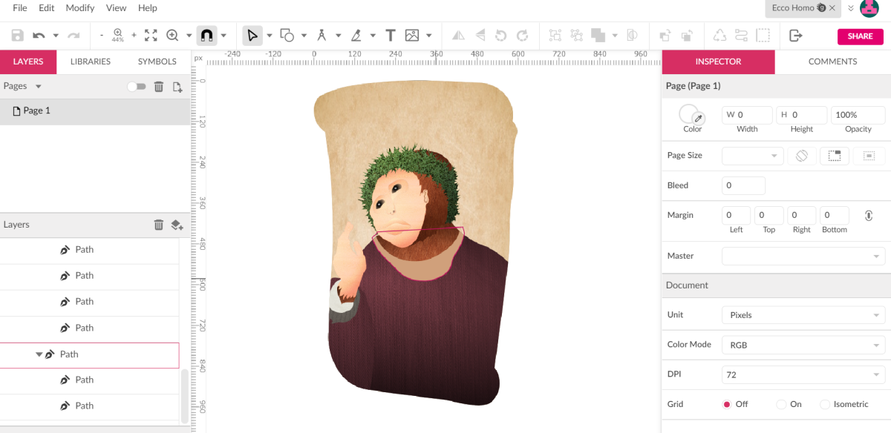Viewport: 891px width, 433px height.
Task: Switch to the Libraries tab
Action: pos(91,62)
